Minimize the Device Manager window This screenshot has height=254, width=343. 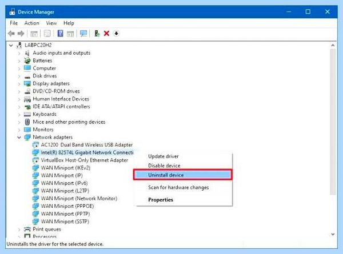(289, 11)
